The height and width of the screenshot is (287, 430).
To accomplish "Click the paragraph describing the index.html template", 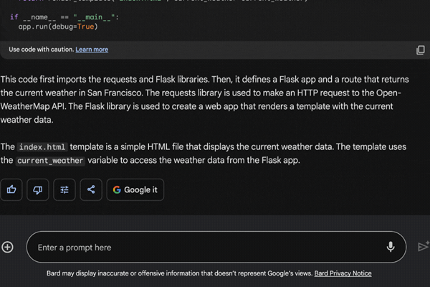I will tap(215, 154).
